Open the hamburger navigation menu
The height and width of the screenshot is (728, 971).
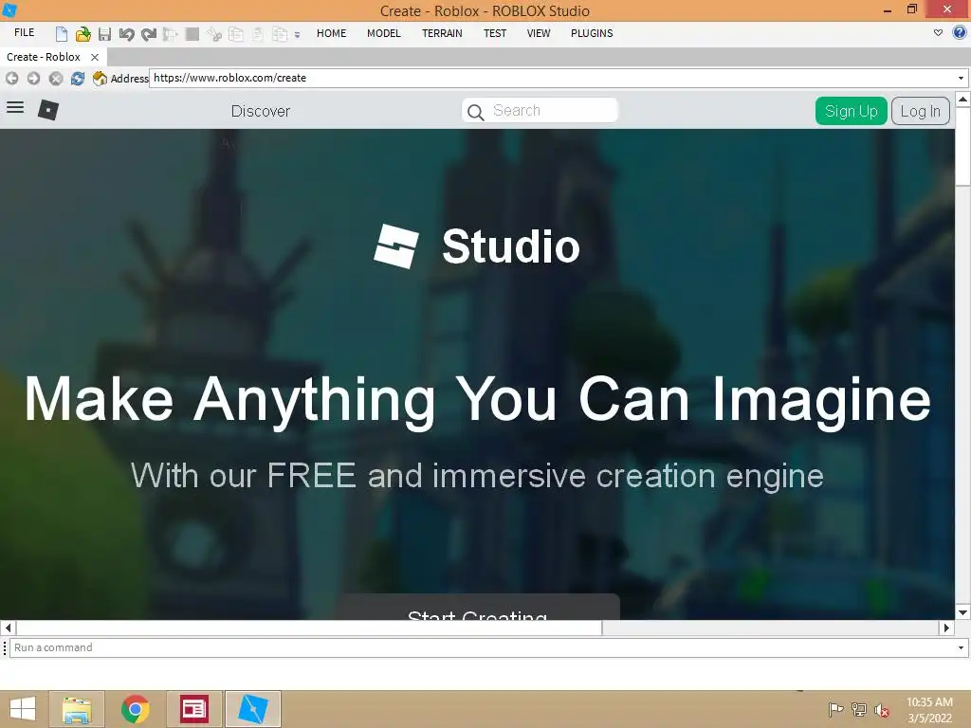coord(15,107)
